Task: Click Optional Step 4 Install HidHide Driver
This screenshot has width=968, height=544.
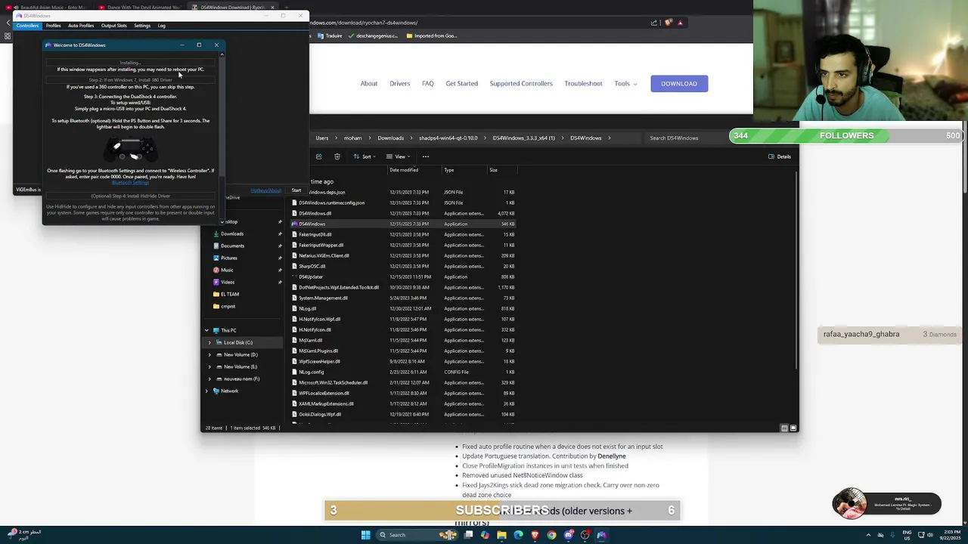Action: coord(130,196)
